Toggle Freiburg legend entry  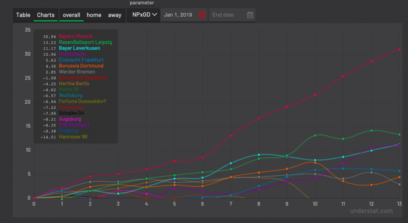pyautogui.click(x=69, y=131)
